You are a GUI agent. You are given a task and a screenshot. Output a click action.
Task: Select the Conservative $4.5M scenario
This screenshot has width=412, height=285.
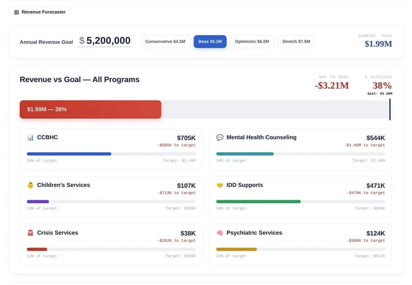[166, 42]
